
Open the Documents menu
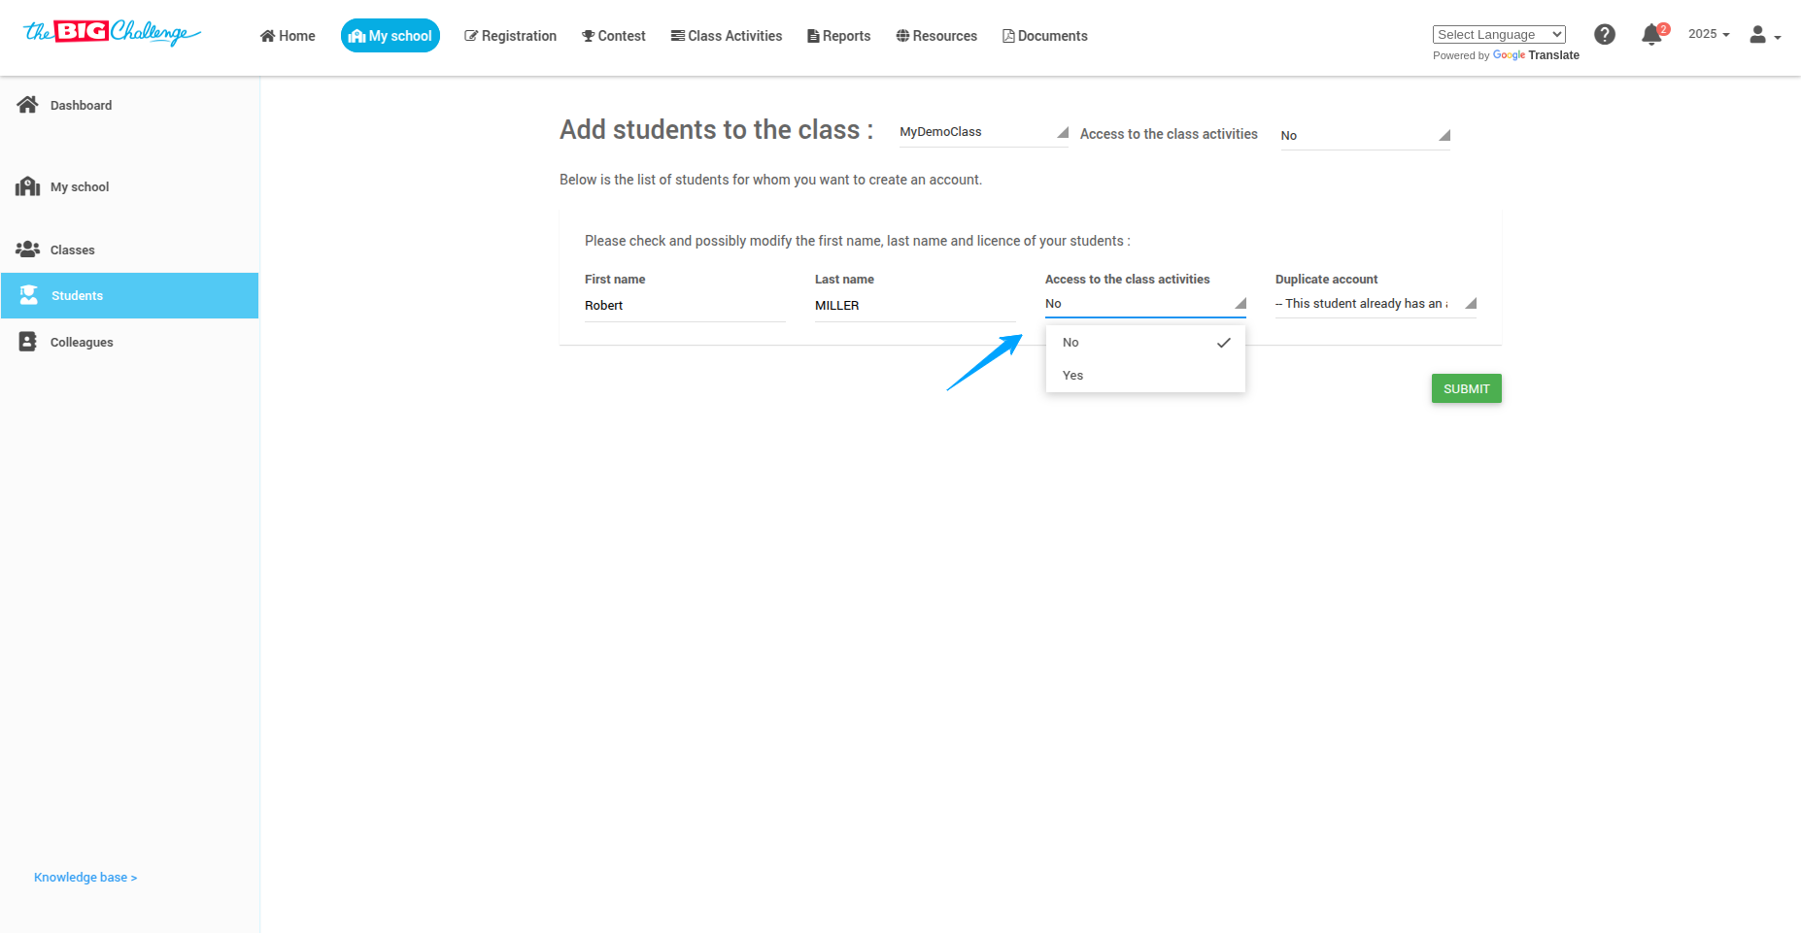1045,36
